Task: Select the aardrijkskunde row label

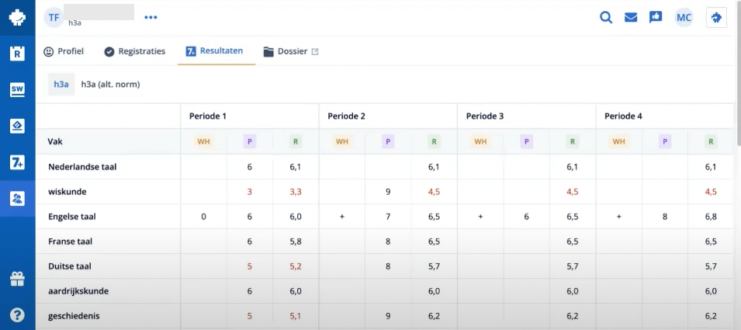Action: tap(78, 291)
